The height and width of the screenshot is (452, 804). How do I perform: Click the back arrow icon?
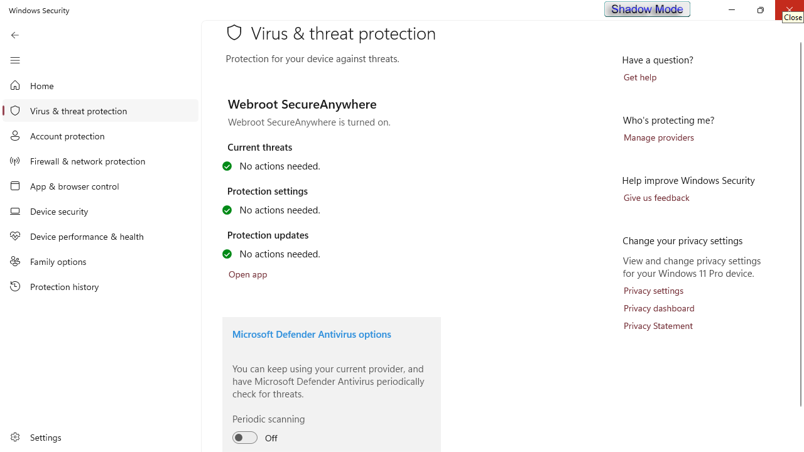pyautogui.click(x=15, y=35)
